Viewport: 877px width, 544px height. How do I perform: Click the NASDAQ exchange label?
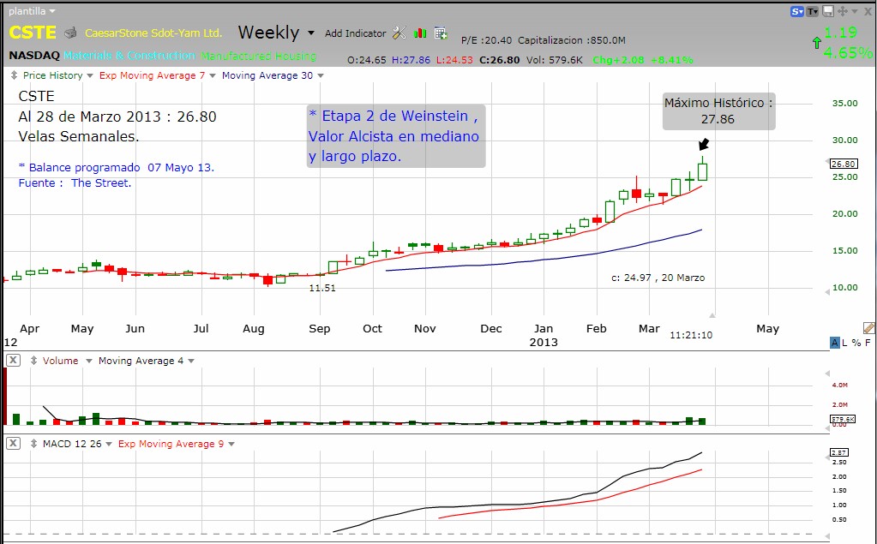[34, 56]
